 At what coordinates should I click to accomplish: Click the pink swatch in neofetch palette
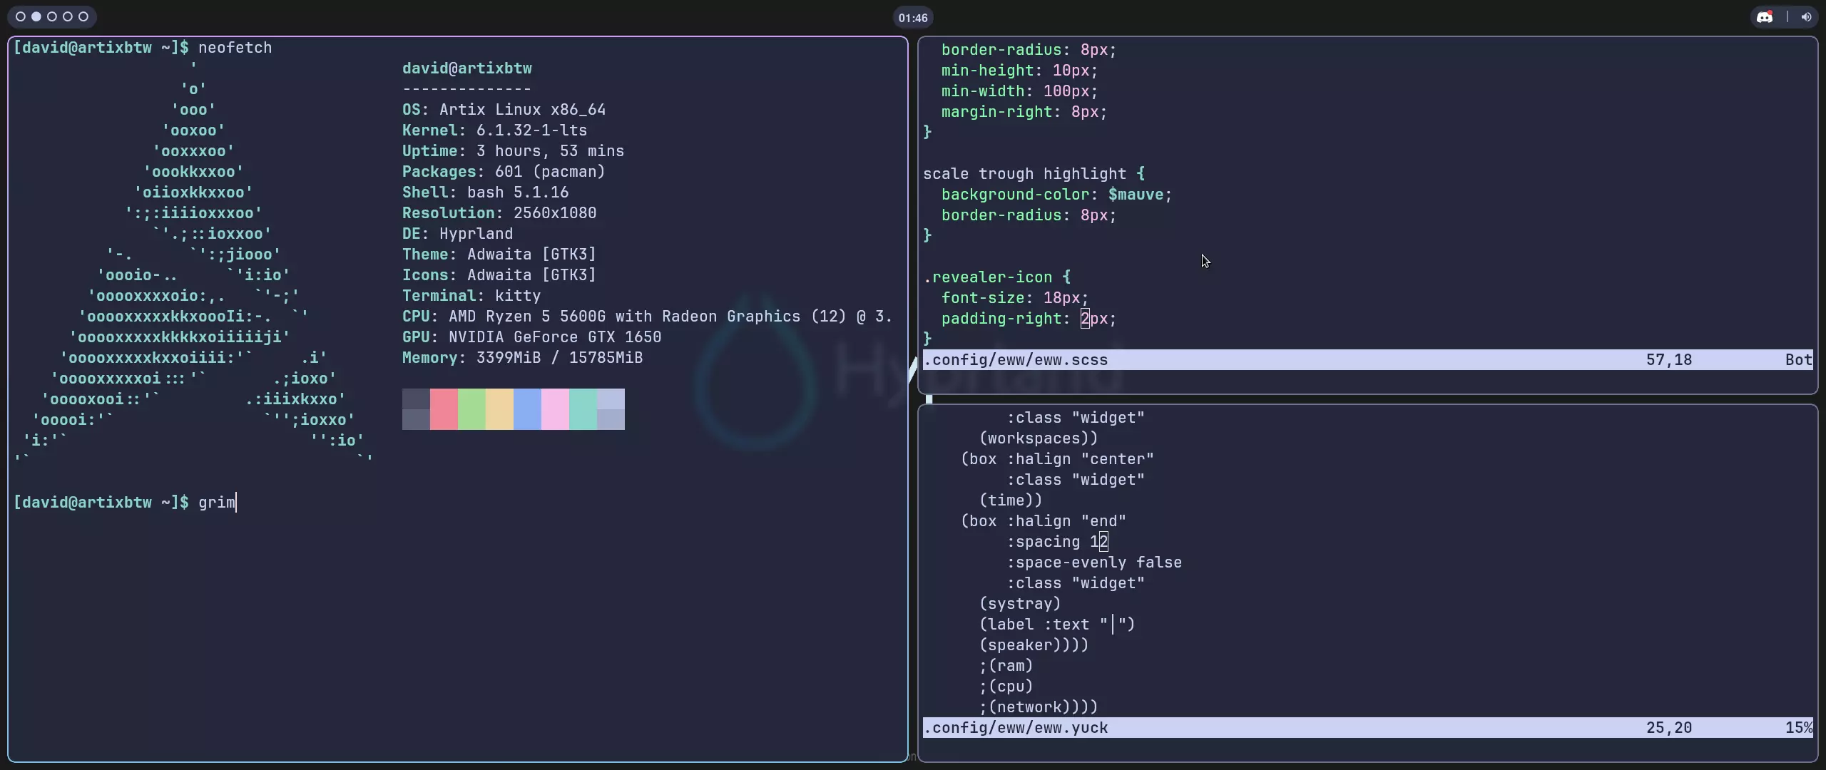pos(555,409)
